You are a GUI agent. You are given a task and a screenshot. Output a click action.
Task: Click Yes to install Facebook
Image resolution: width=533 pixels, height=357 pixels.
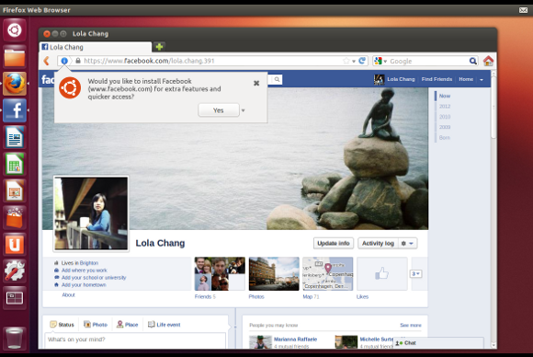click(219, 110)
